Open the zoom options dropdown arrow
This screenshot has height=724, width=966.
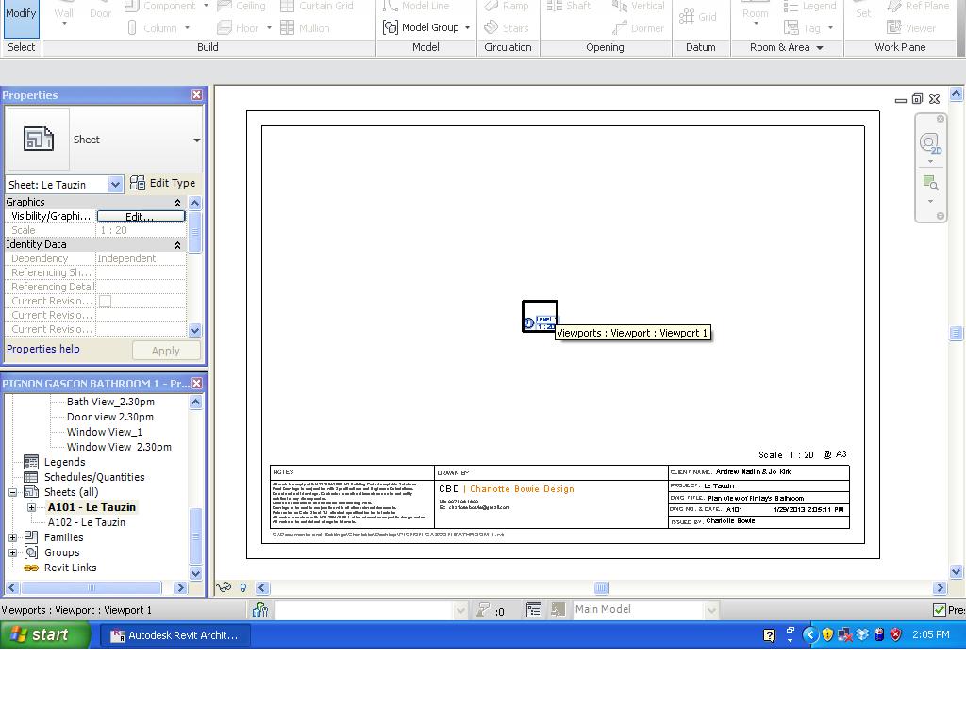930,202
